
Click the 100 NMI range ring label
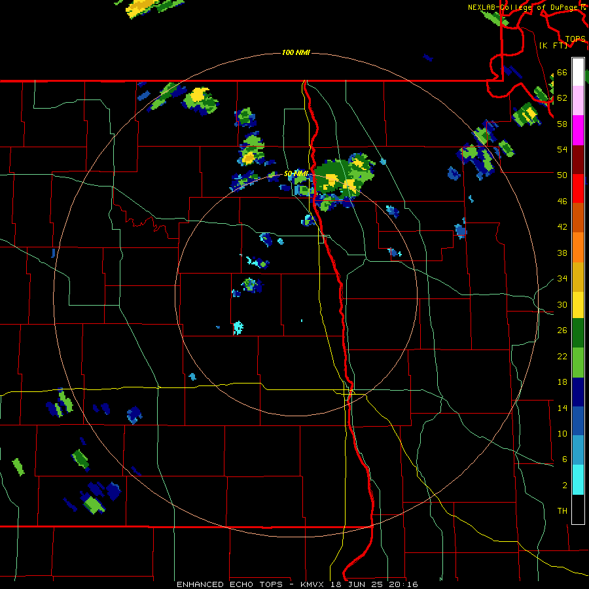point(296,52)
